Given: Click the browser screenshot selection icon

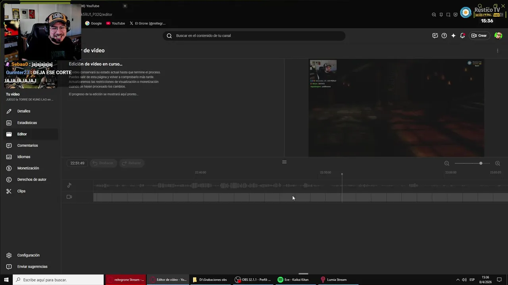Looking at the screenshot, I should (x=448, y=15).
